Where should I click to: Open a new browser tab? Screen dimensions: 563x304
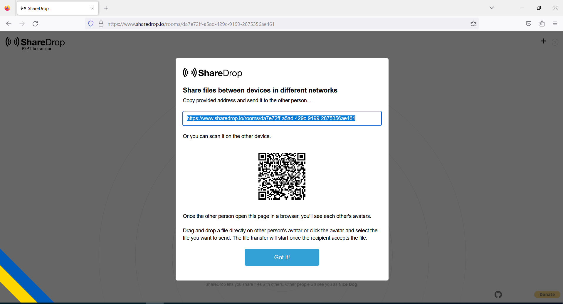[106, 8]
